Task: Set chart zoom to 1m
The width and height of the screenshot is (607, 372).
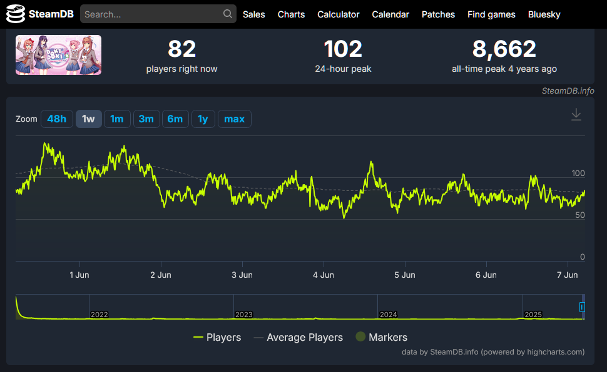Action: pos(117,119)
